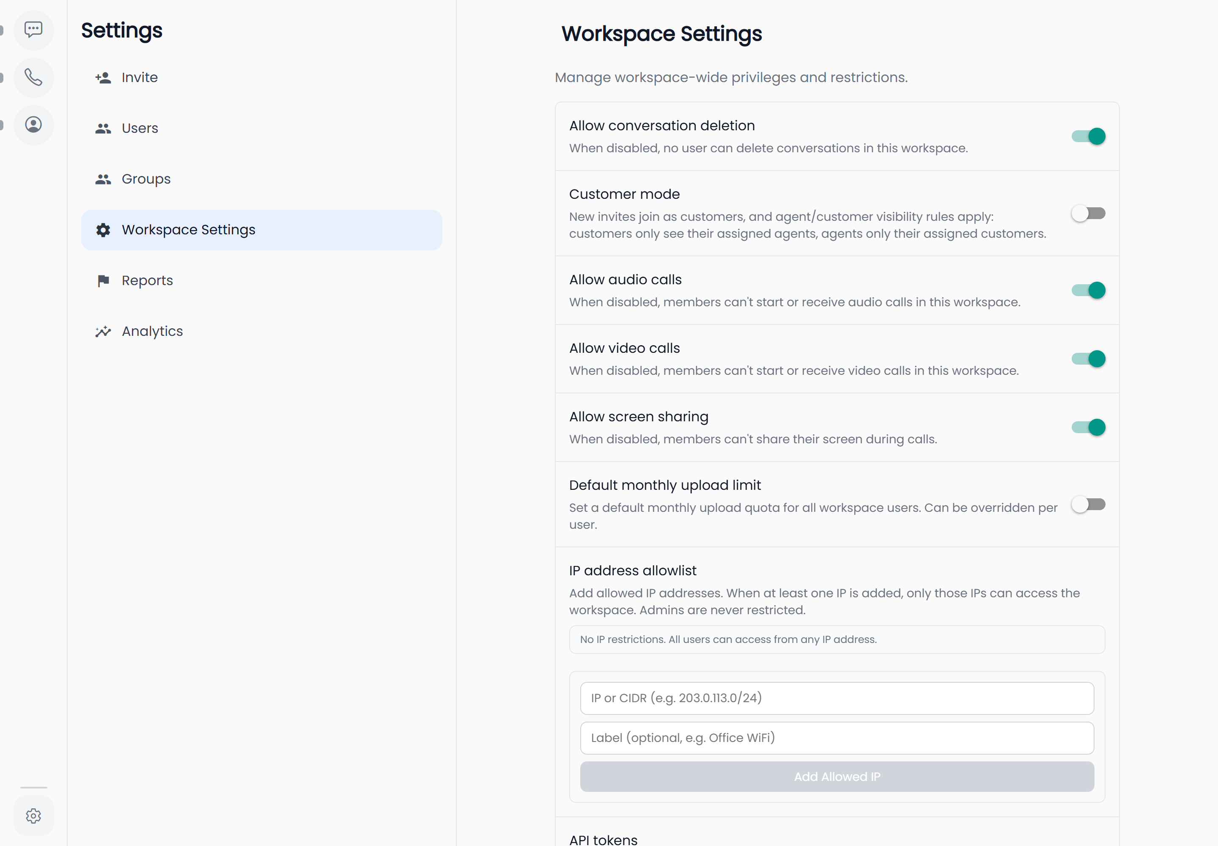Go to the Users settings page
Viewport: 1218px width, 846px height.
click(261, 128)
